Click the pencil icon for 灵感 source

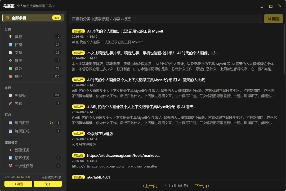pyautogui.click(x=10, y=103)
